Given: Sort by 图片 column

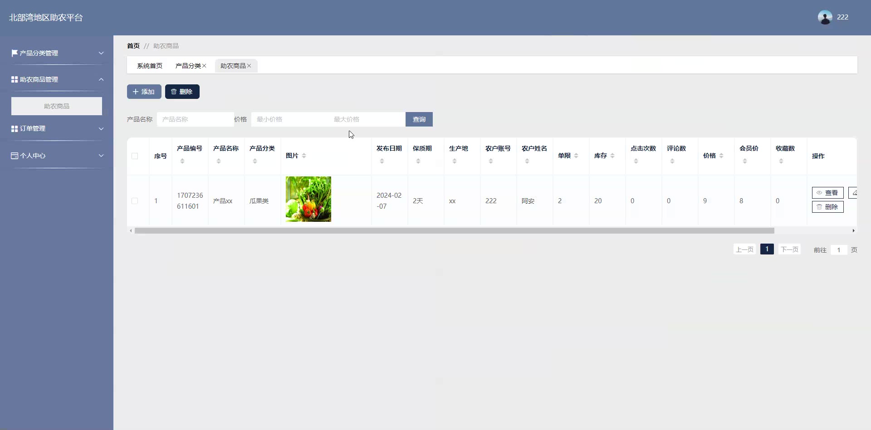Looking at the screenshot, I should [x=304, y=156].
